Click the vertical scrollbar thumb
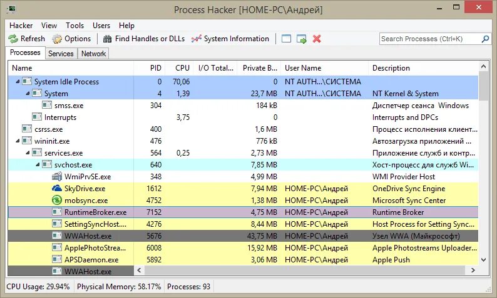The image size is (497, 298). pyautogui.click(x=483, y=86)
